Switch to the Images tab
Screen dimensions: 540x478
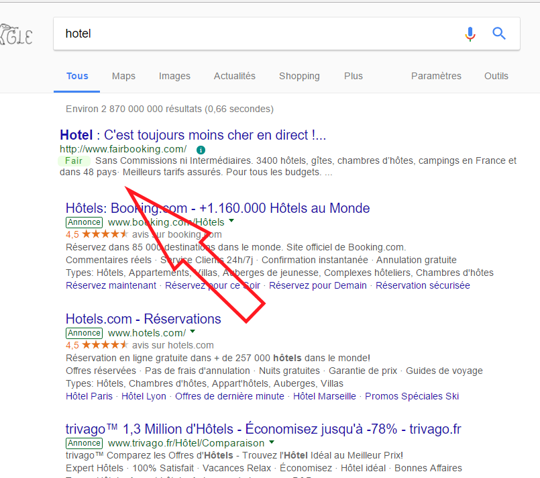[x=174, y=76]
